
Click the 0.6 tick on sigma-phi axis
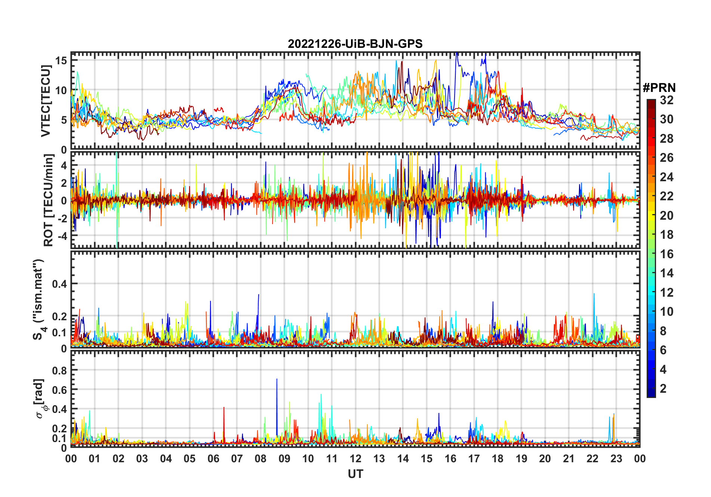tap(59, 390)
